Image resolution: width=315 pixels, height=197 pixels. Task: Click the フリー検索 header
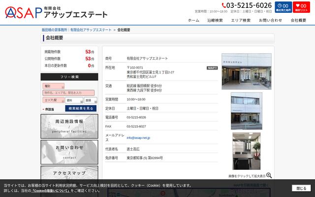[69, 77]
